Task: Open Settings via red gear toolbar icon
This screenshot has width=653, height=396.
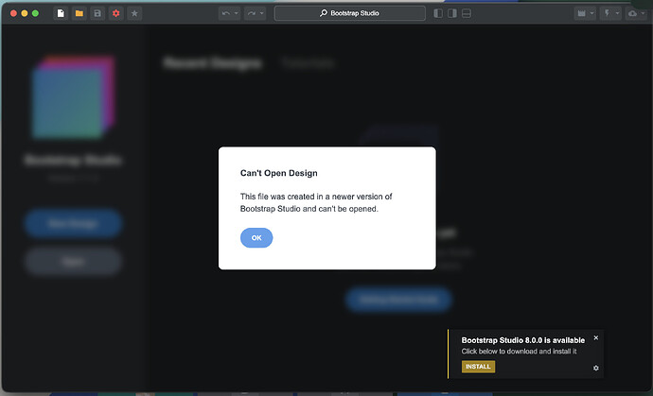Action: coord(116,13)
